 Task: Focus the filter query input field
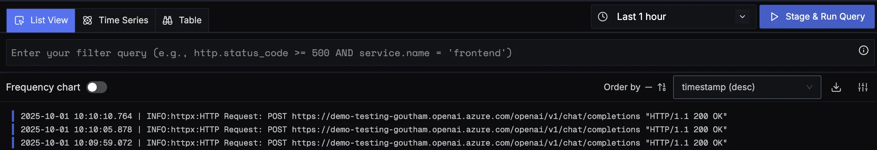408,53
